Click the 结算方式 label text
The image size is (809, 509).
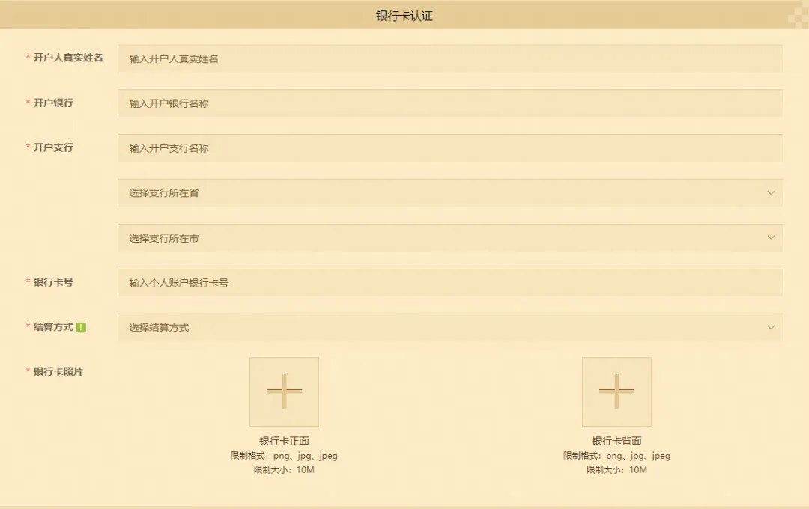(53, 327)
